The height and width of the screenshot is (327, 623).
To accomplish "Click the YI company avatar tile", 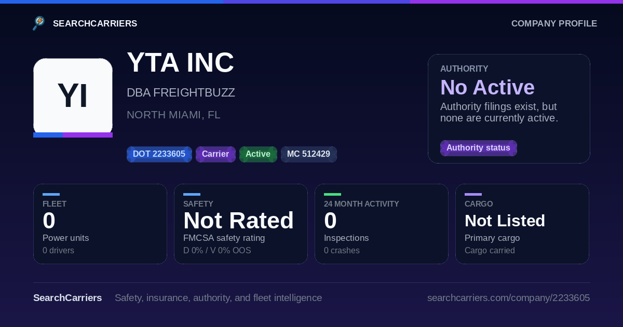I will [73, 98].
